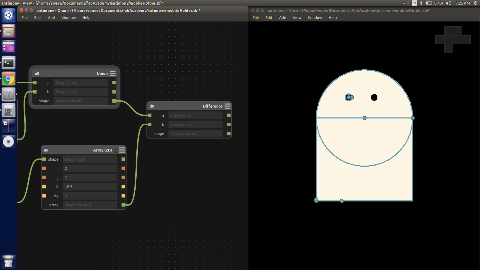Open the a0 Array node's hamburger menu
Screen dimensions: 480x270
[x=122, y=150]
